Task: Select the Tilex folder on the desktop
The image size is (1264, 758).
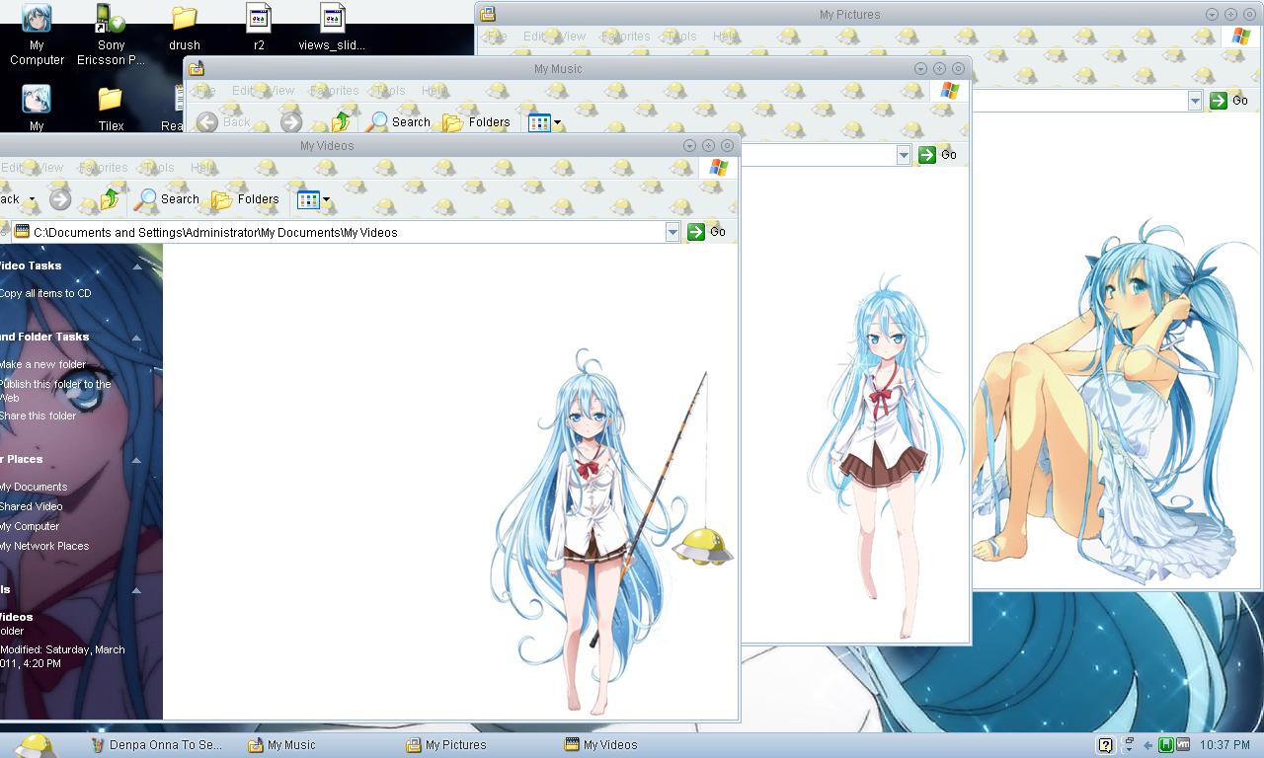Action: tap(111, 109)
